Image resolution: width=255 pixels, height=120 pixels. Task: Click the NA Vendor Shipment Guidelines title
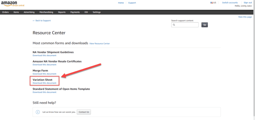53,52
